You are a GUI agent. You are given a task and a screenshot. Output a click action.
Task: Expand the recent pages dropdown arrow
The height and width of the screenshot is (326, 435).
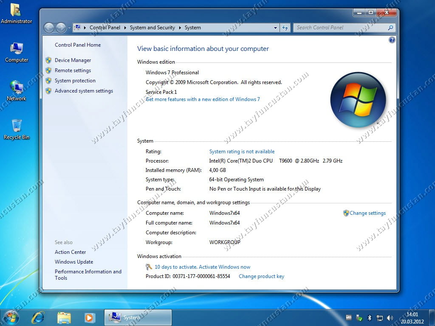point(69,28)
